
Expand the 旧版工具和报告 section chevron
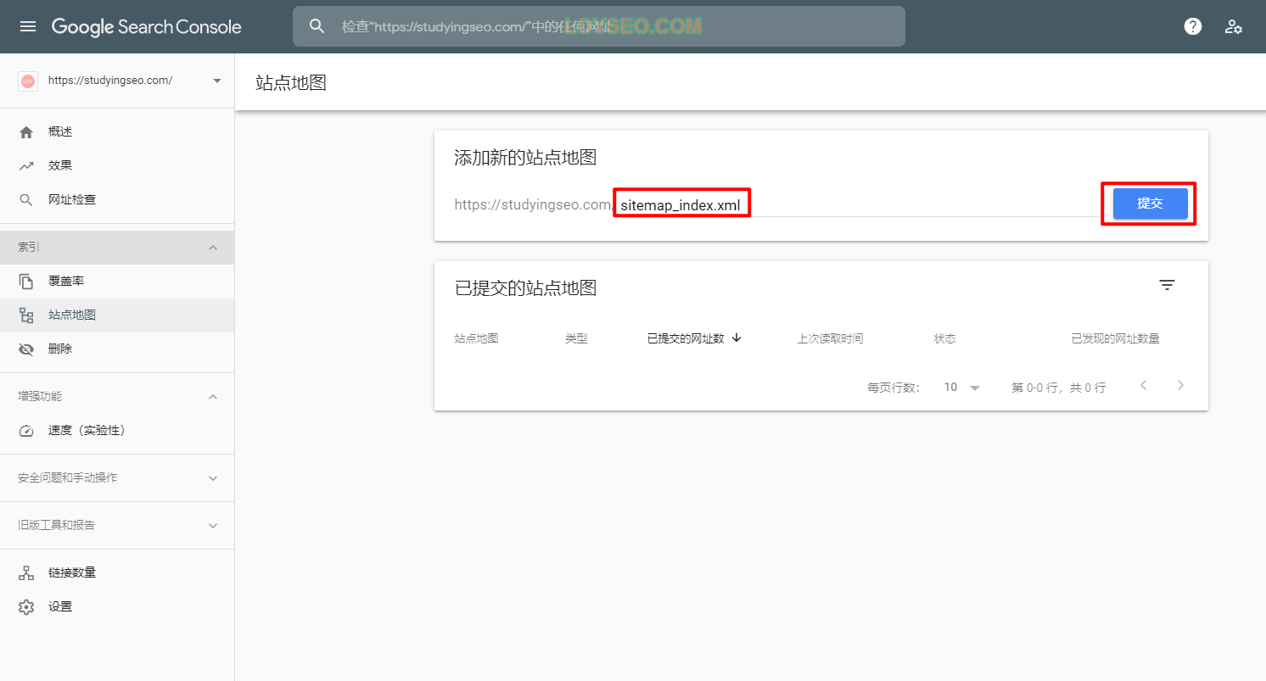click(x=213, y=526)
